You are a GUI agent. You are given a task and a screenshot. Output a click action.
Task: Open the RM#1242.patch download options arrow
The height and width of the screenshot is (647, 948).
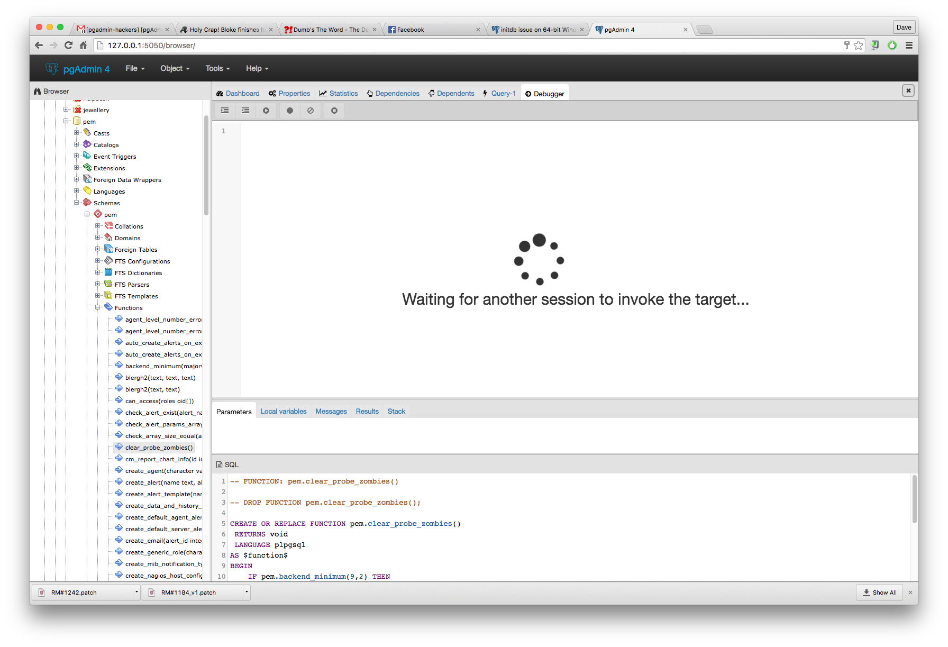[x=136, y=593]
